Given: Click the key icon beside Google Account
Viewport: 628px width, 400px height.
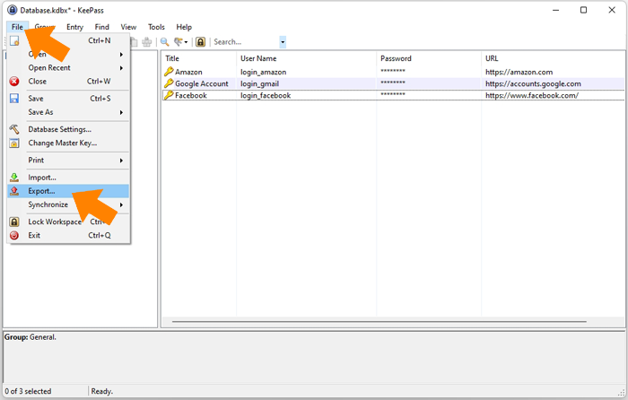Looking at the screenshot, I should [x=168, y=83].
